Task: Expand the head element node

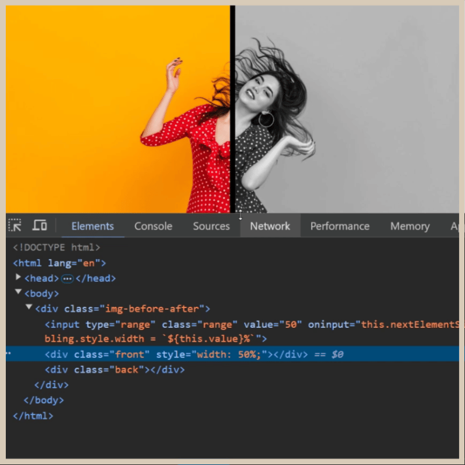Action: pyautogui.click(x=18, y=277)
